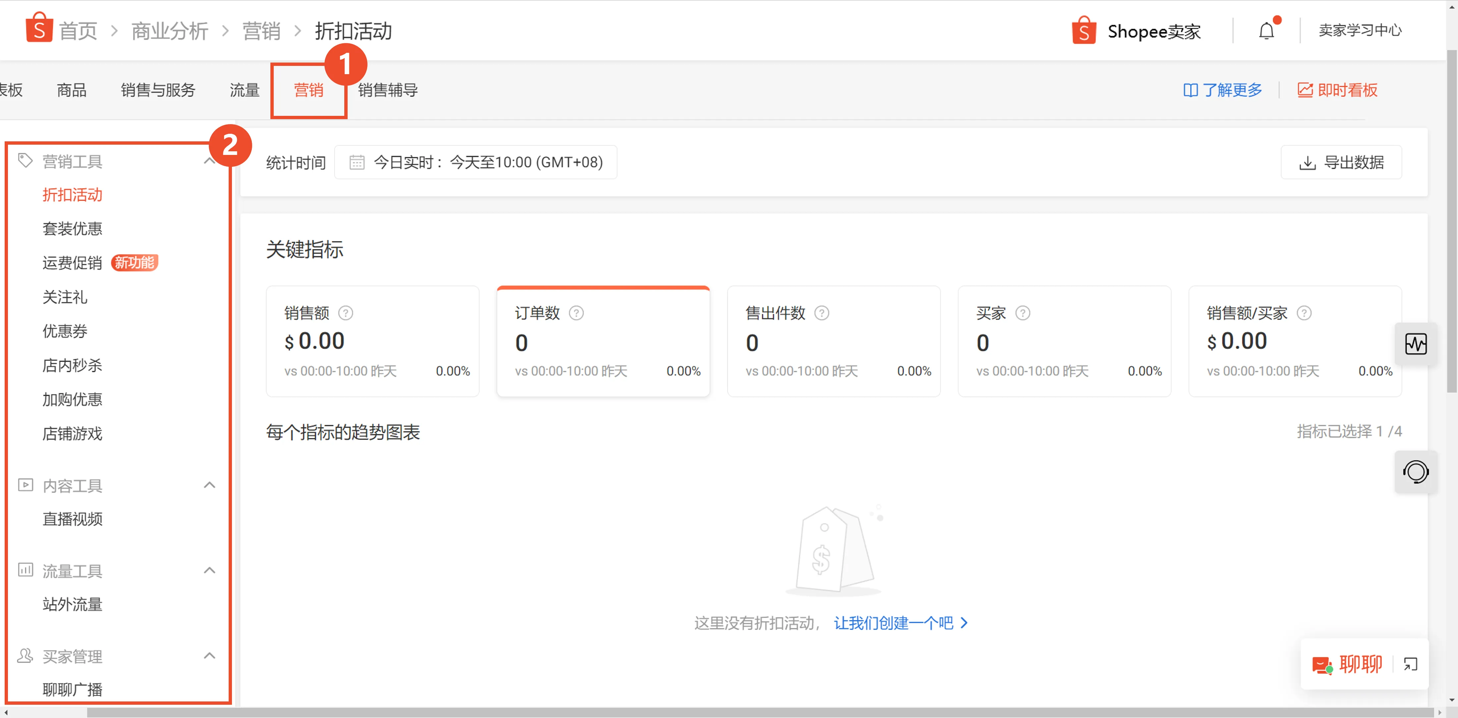1458x718 pixels.
Task: Open notifications via the bell icon
Action: tap(1266, 30)
